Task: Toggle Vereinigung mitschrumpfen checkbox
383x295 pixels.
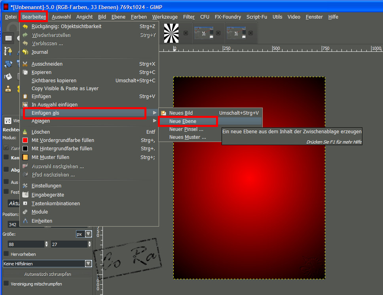Action: 6,284
